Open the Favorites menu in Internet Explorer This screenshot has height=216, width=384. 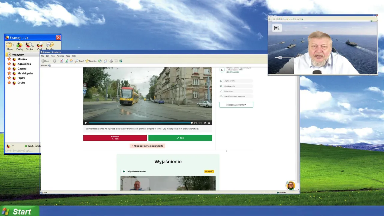tap(60, 56)
